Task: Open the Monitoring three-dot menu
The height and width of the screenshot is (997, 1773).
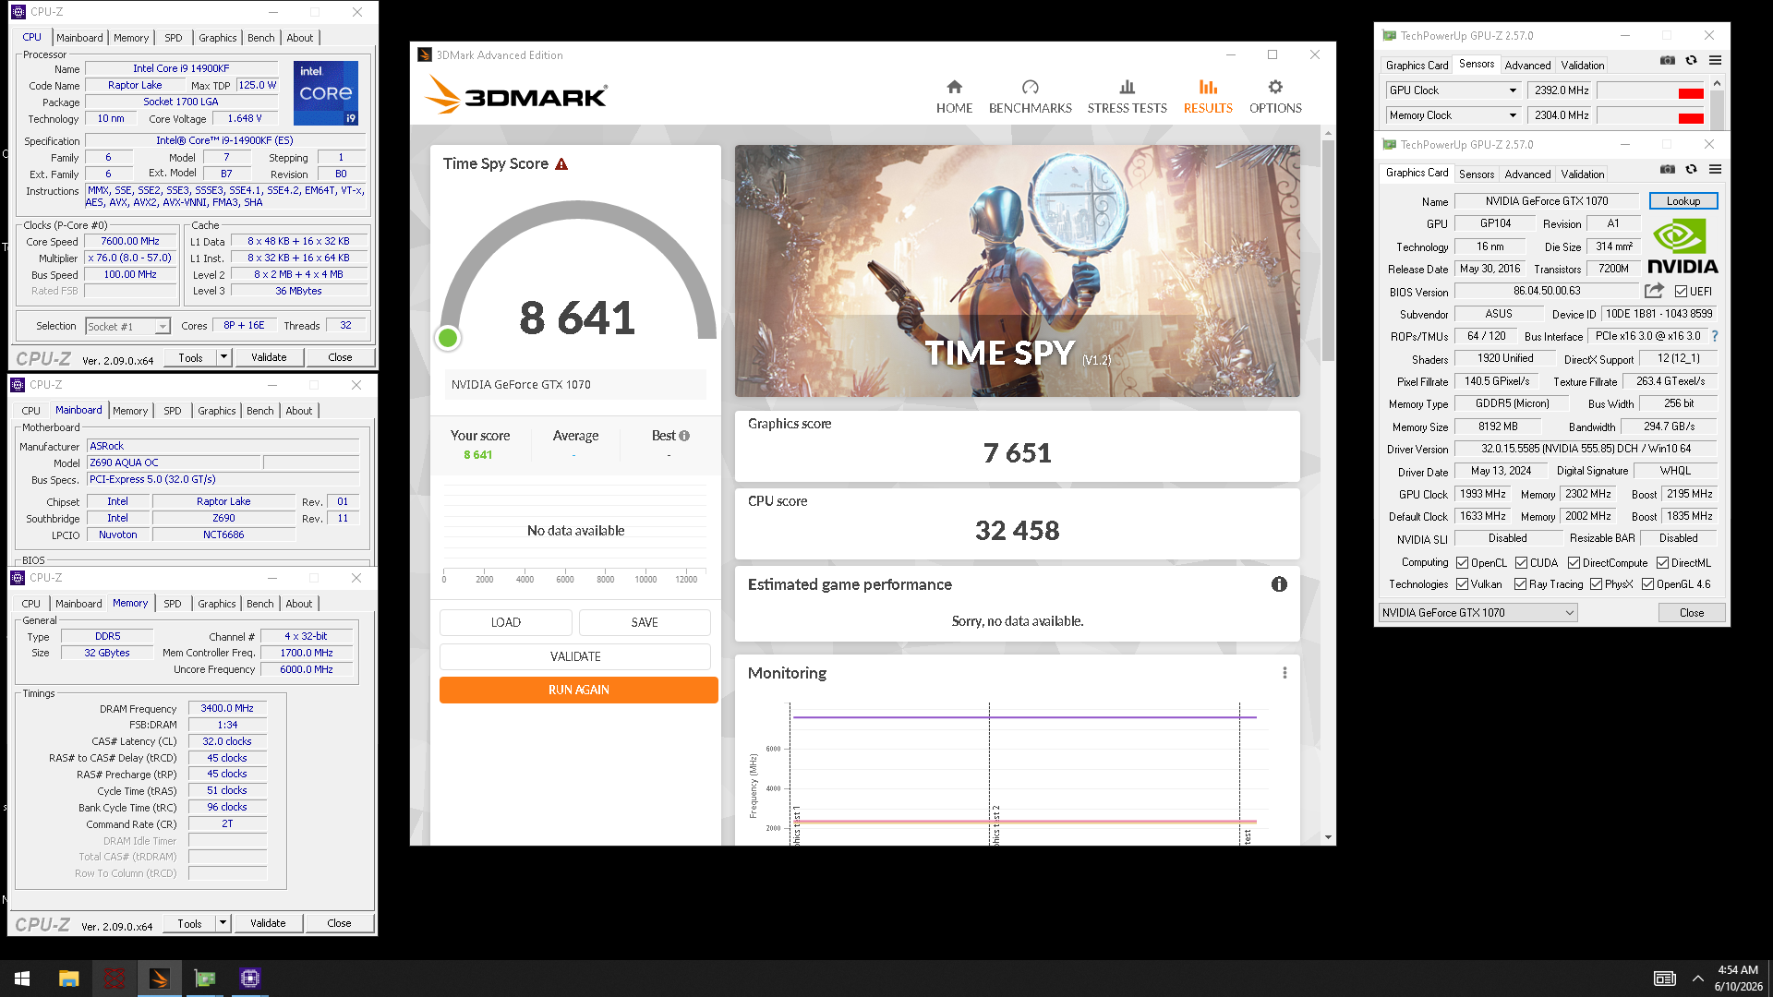Action: 1285,673
